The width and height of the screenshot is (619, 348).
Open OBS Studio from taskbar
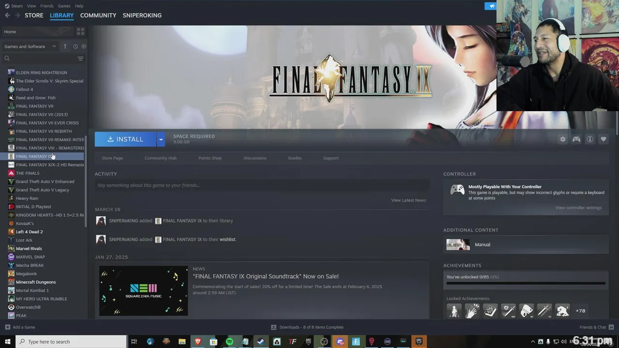324,342
